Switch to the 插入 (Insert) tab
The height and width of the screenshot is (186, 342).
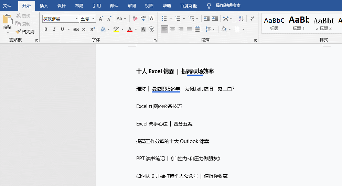click(x=44, y=6)
